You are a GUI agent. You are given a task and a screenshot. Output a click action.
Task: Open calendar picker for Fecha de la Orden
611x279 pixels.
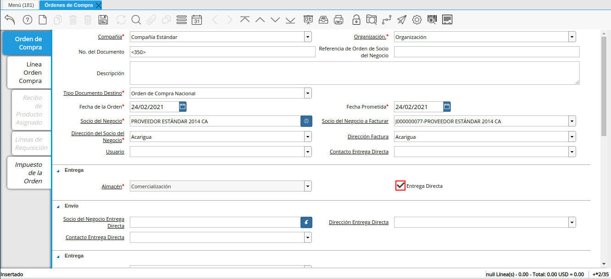tap(183, 107)
